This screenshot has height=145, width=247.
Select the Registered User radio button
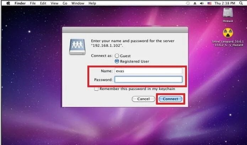pos(117,61)
